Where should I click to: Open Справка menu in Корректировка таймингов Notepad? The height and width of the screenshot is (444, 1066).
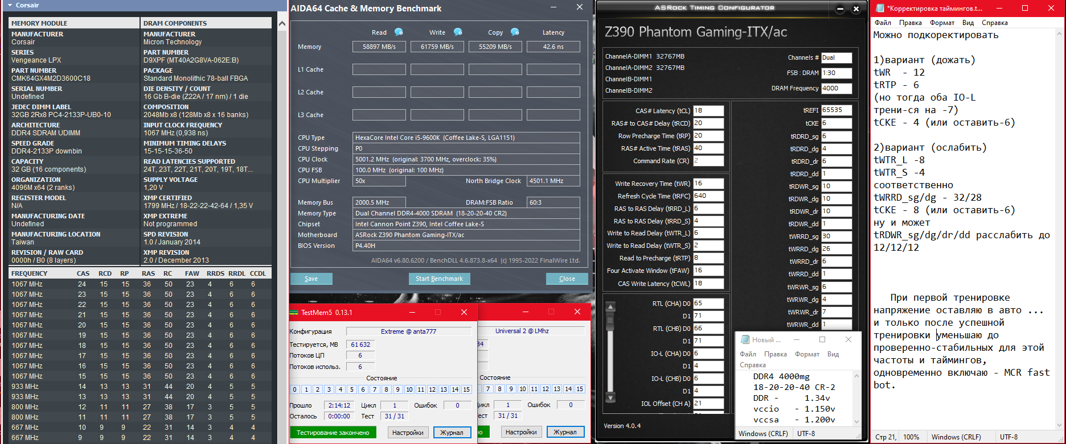[x=995, y=23]
